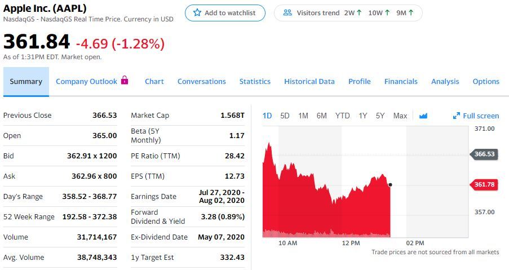Open the Historical Data tab

[x=309, y=82]
